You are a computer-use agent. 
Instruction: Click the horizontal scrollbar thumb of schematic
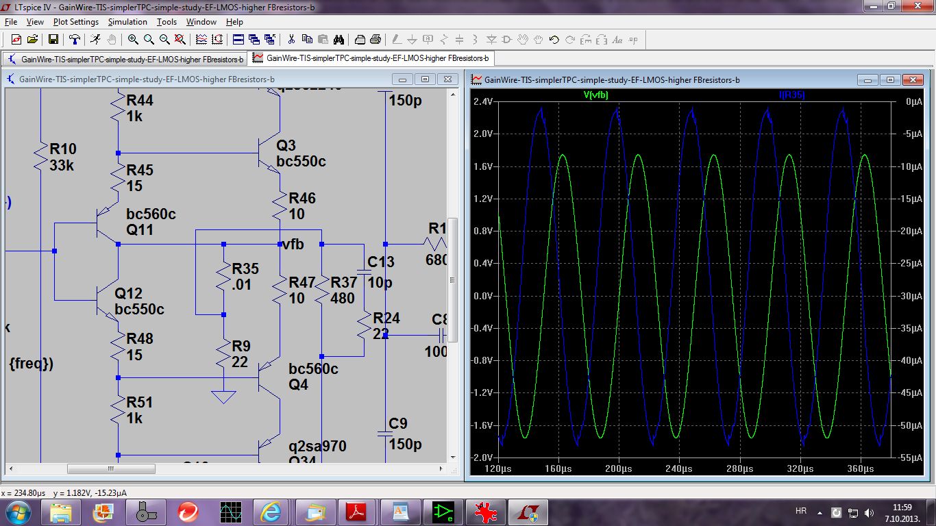point(111,469)
